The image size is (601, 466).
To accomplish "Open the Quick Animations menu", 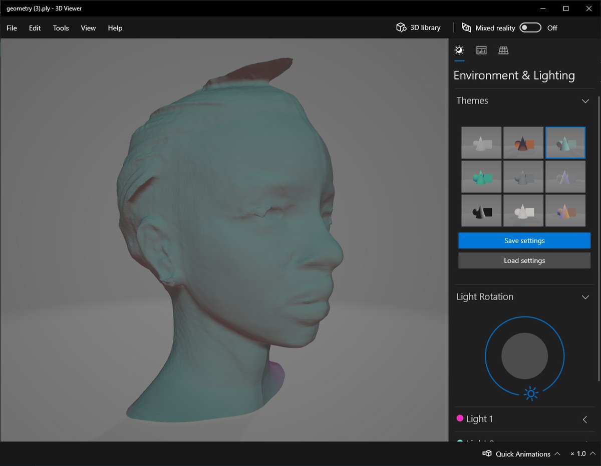I will [521, 454].
